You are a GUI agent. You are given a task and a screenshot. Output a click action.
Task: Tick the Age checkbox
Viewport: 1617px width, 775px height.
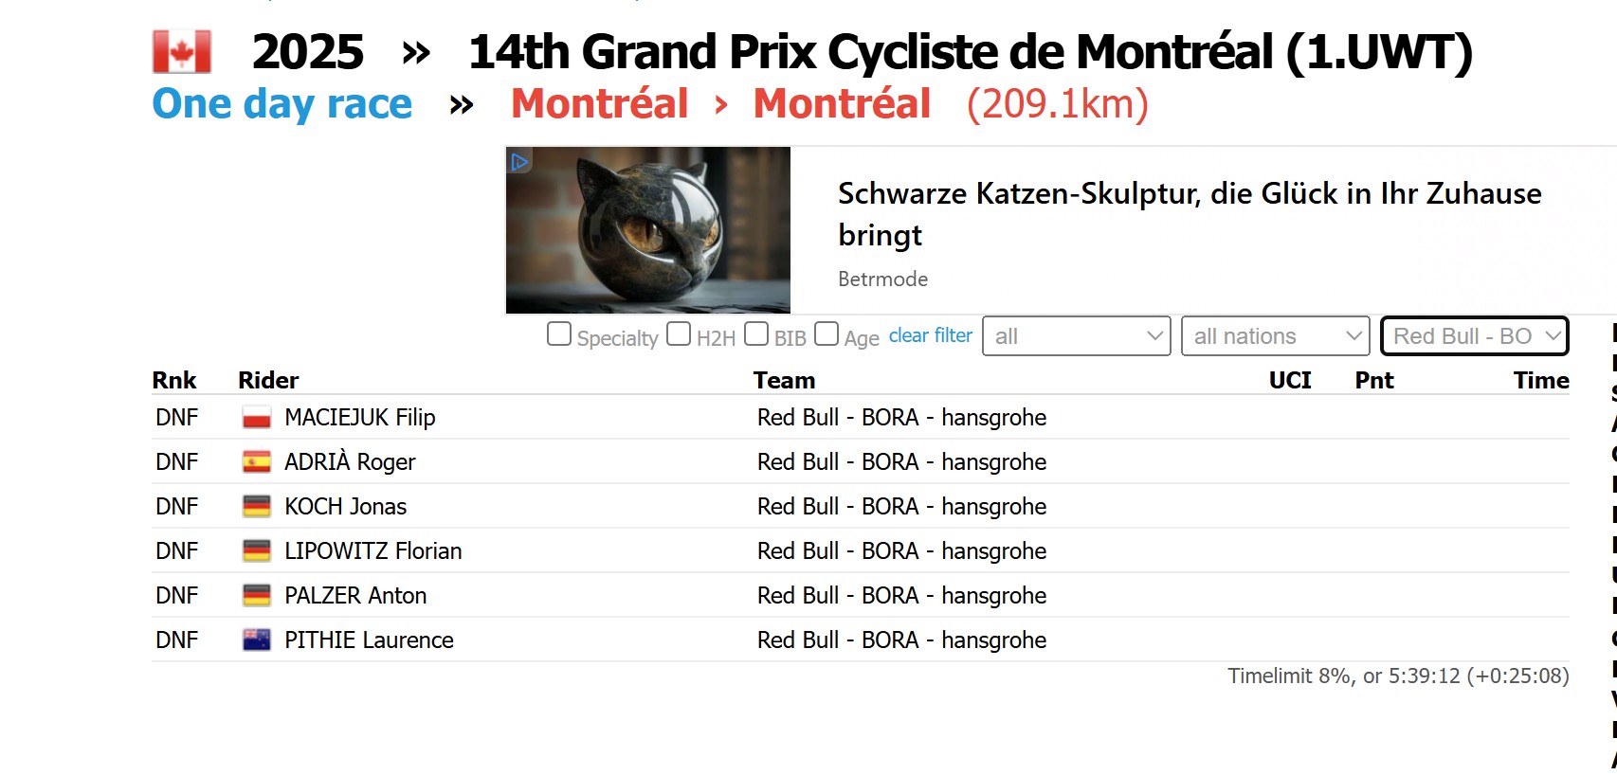tap(827, 334)
